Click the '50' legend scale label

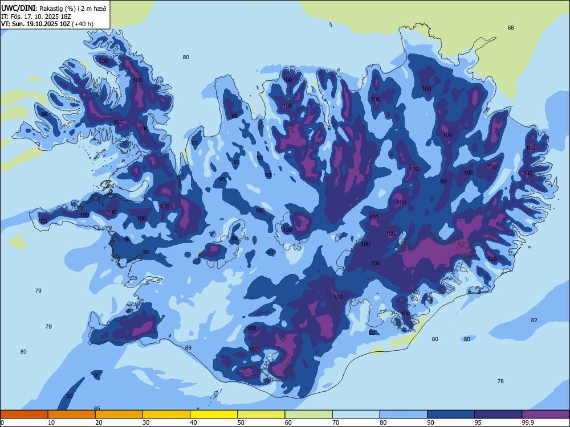[x=241, y=422]
